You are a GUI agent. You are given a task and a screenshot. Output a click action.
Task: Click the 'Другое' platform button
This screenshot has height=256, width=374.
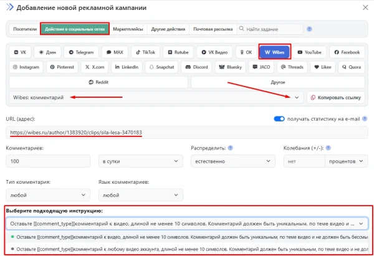click(x=278, y=82)
